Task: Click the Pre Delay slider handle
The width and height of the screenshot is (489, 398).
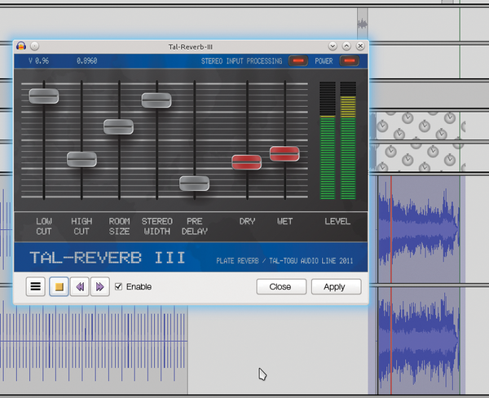Action: [194, 184]
